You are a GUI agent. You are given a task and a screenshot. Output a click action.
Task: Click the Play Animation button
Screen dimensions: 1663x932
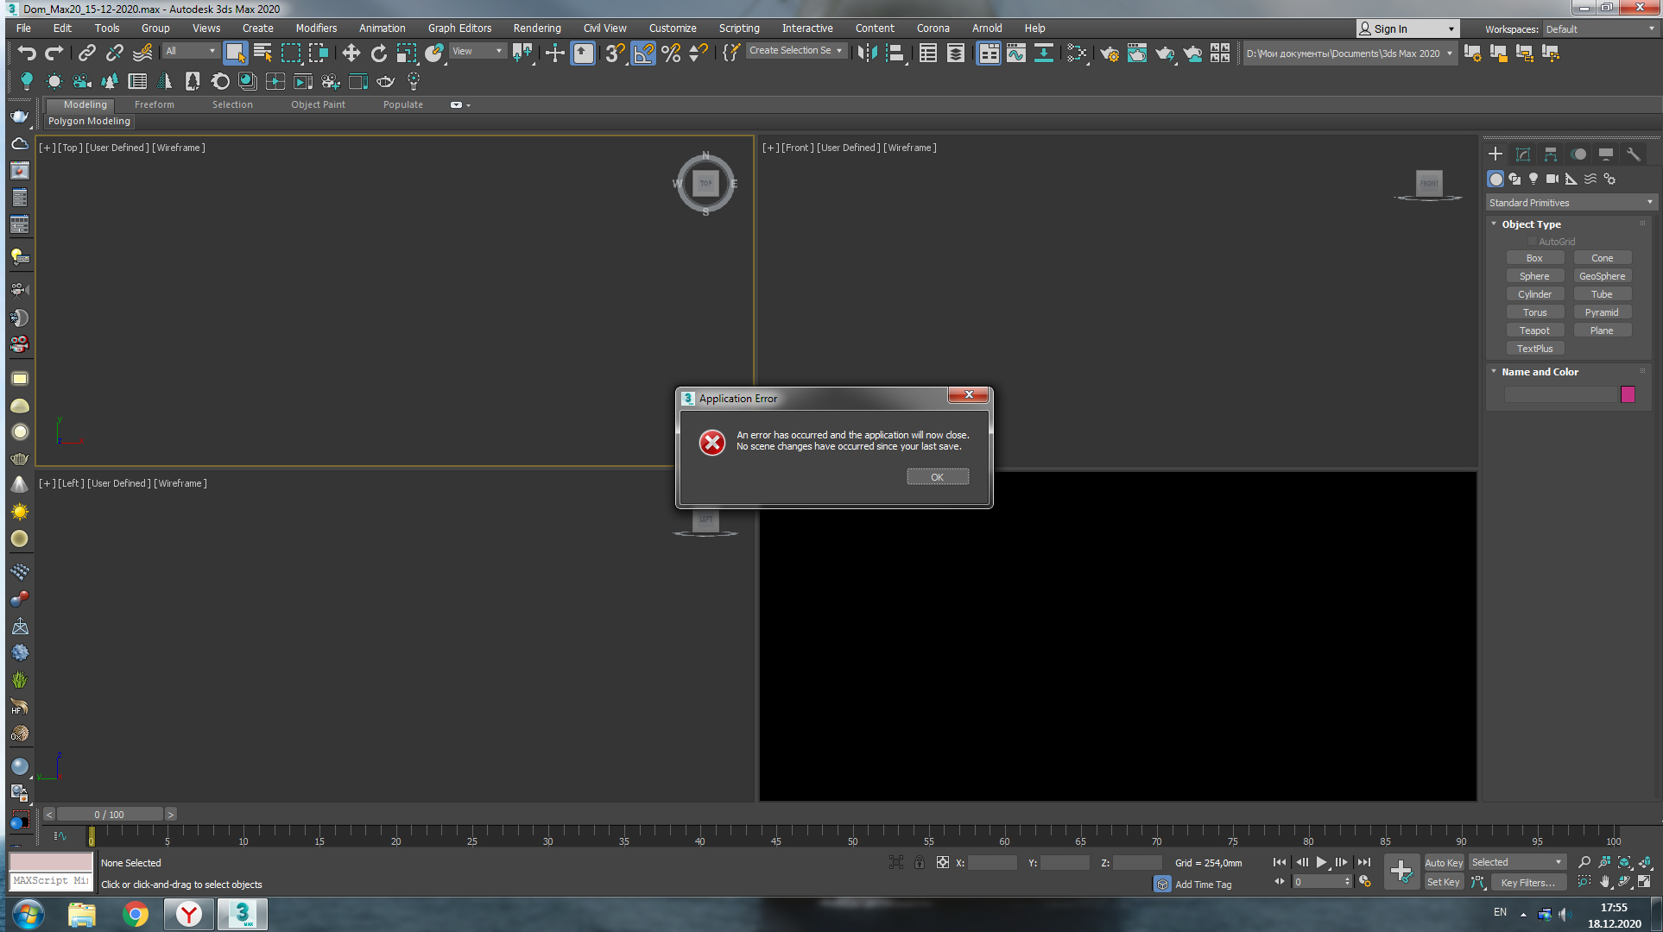(x=1321, y=862)
